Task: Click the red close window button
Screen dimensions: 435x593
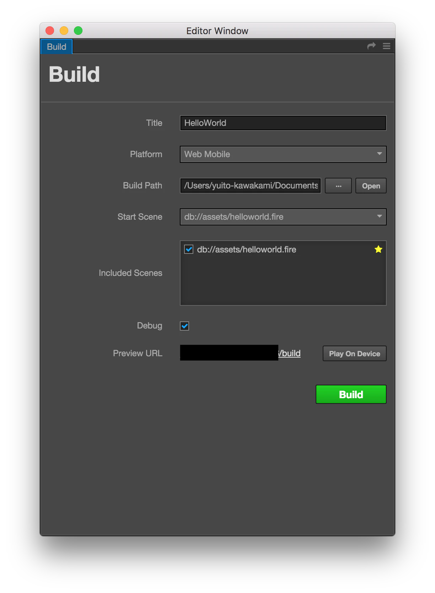Action: [50, 31]
